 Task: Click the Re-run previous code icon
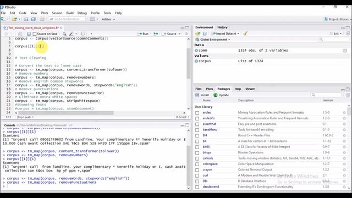click(155, 34)
